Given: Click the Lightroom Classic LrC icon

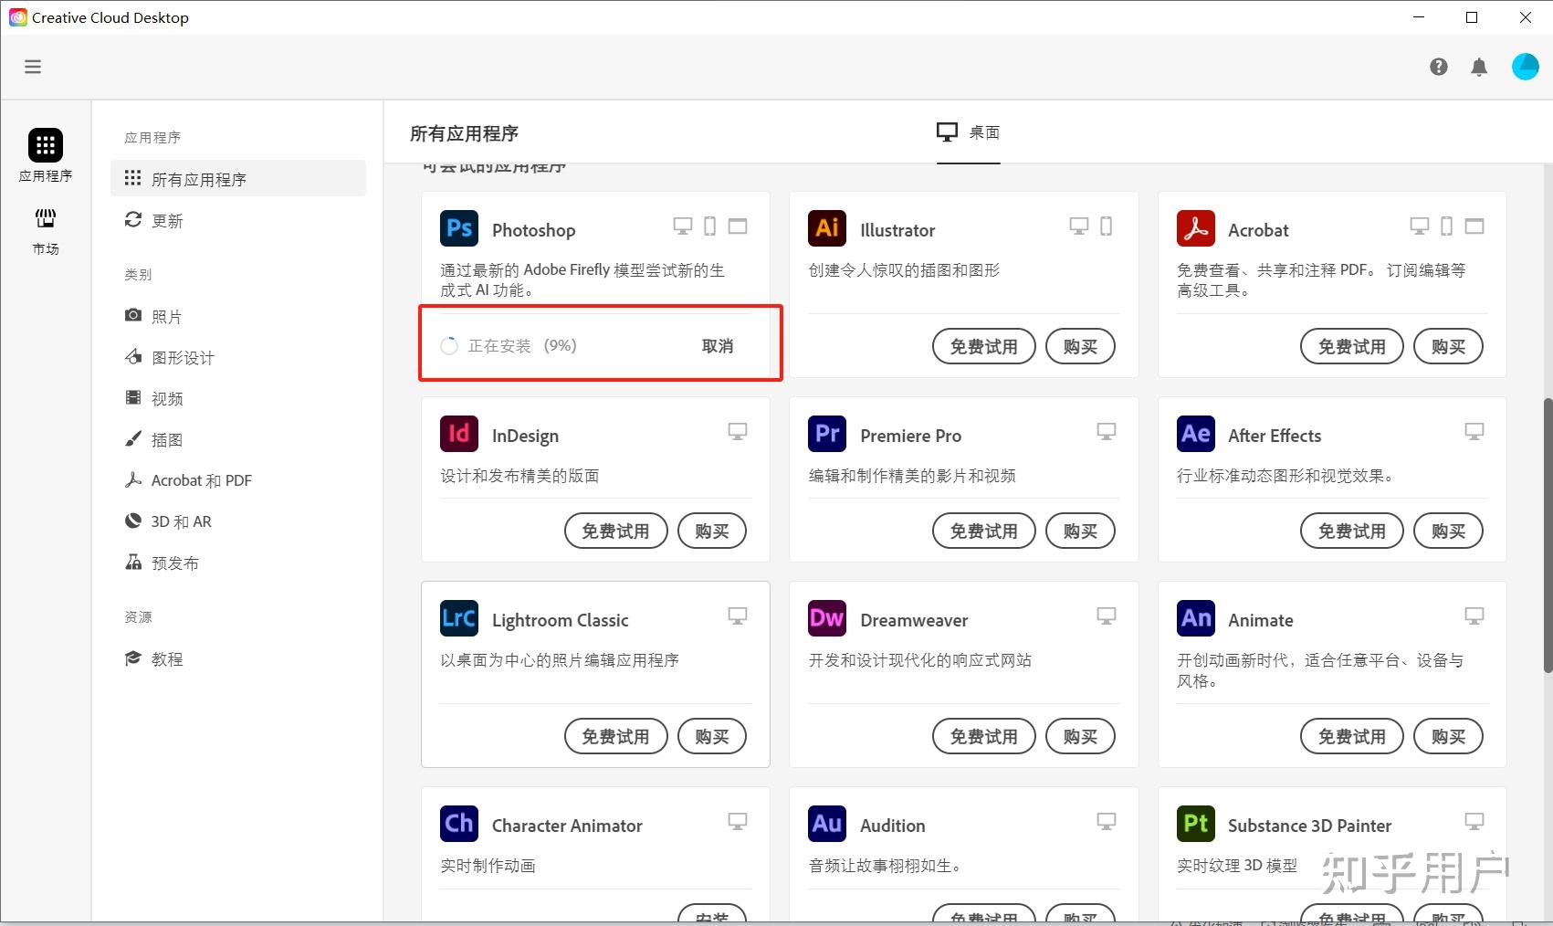Looking at the screenshot, I should click(459, 618).
